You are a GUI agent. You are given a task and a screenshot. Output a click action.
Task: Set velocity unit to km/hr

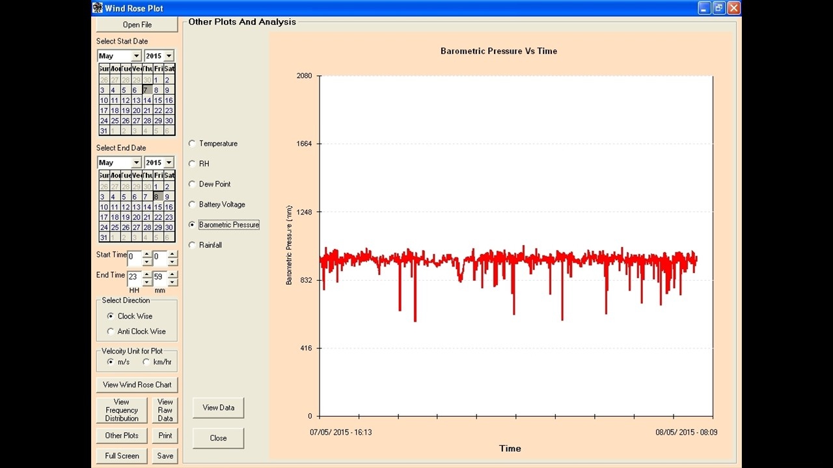(146, 362)
